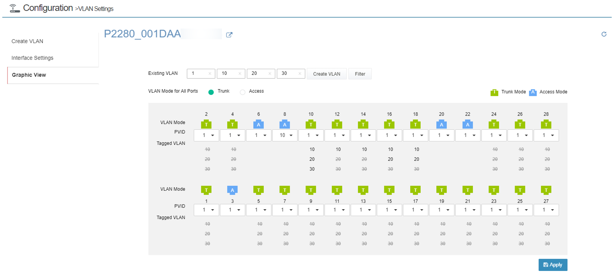Click the Create VLAN button beside existing VLANs
This screenshot has width=614, height=277.
(x=326, y=74)
